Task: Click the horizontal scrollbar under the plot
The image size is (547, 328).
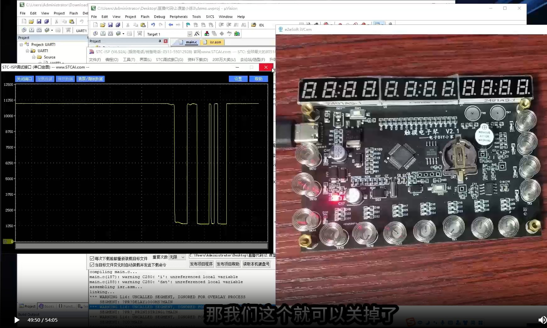Action: click(141, 246)
